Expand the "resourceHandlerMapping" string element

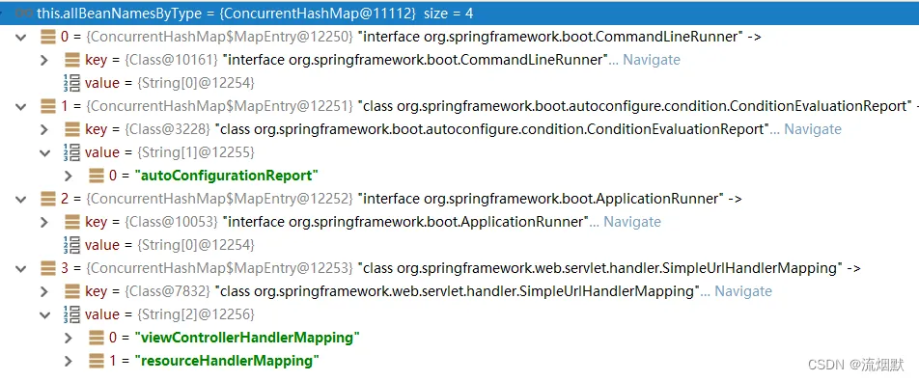tap(68, 361)
